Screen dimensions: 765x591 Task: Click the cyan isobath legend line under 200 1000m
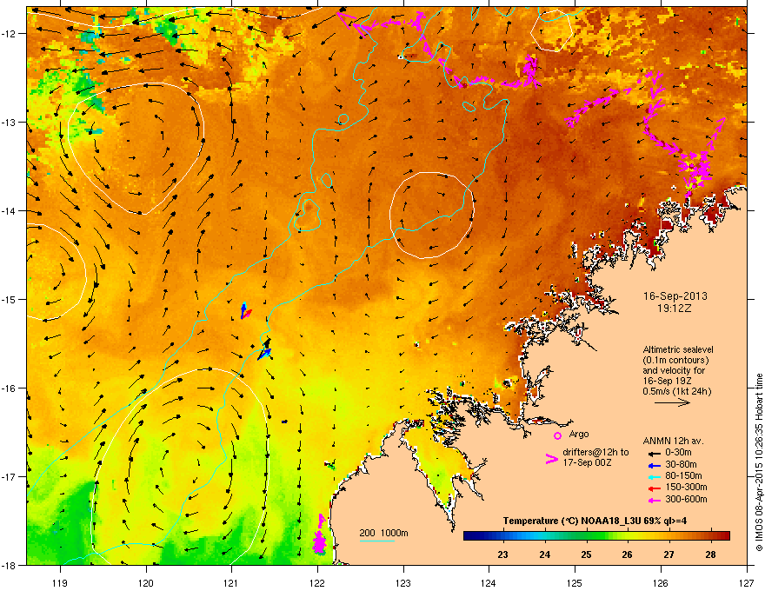(376, 541)
